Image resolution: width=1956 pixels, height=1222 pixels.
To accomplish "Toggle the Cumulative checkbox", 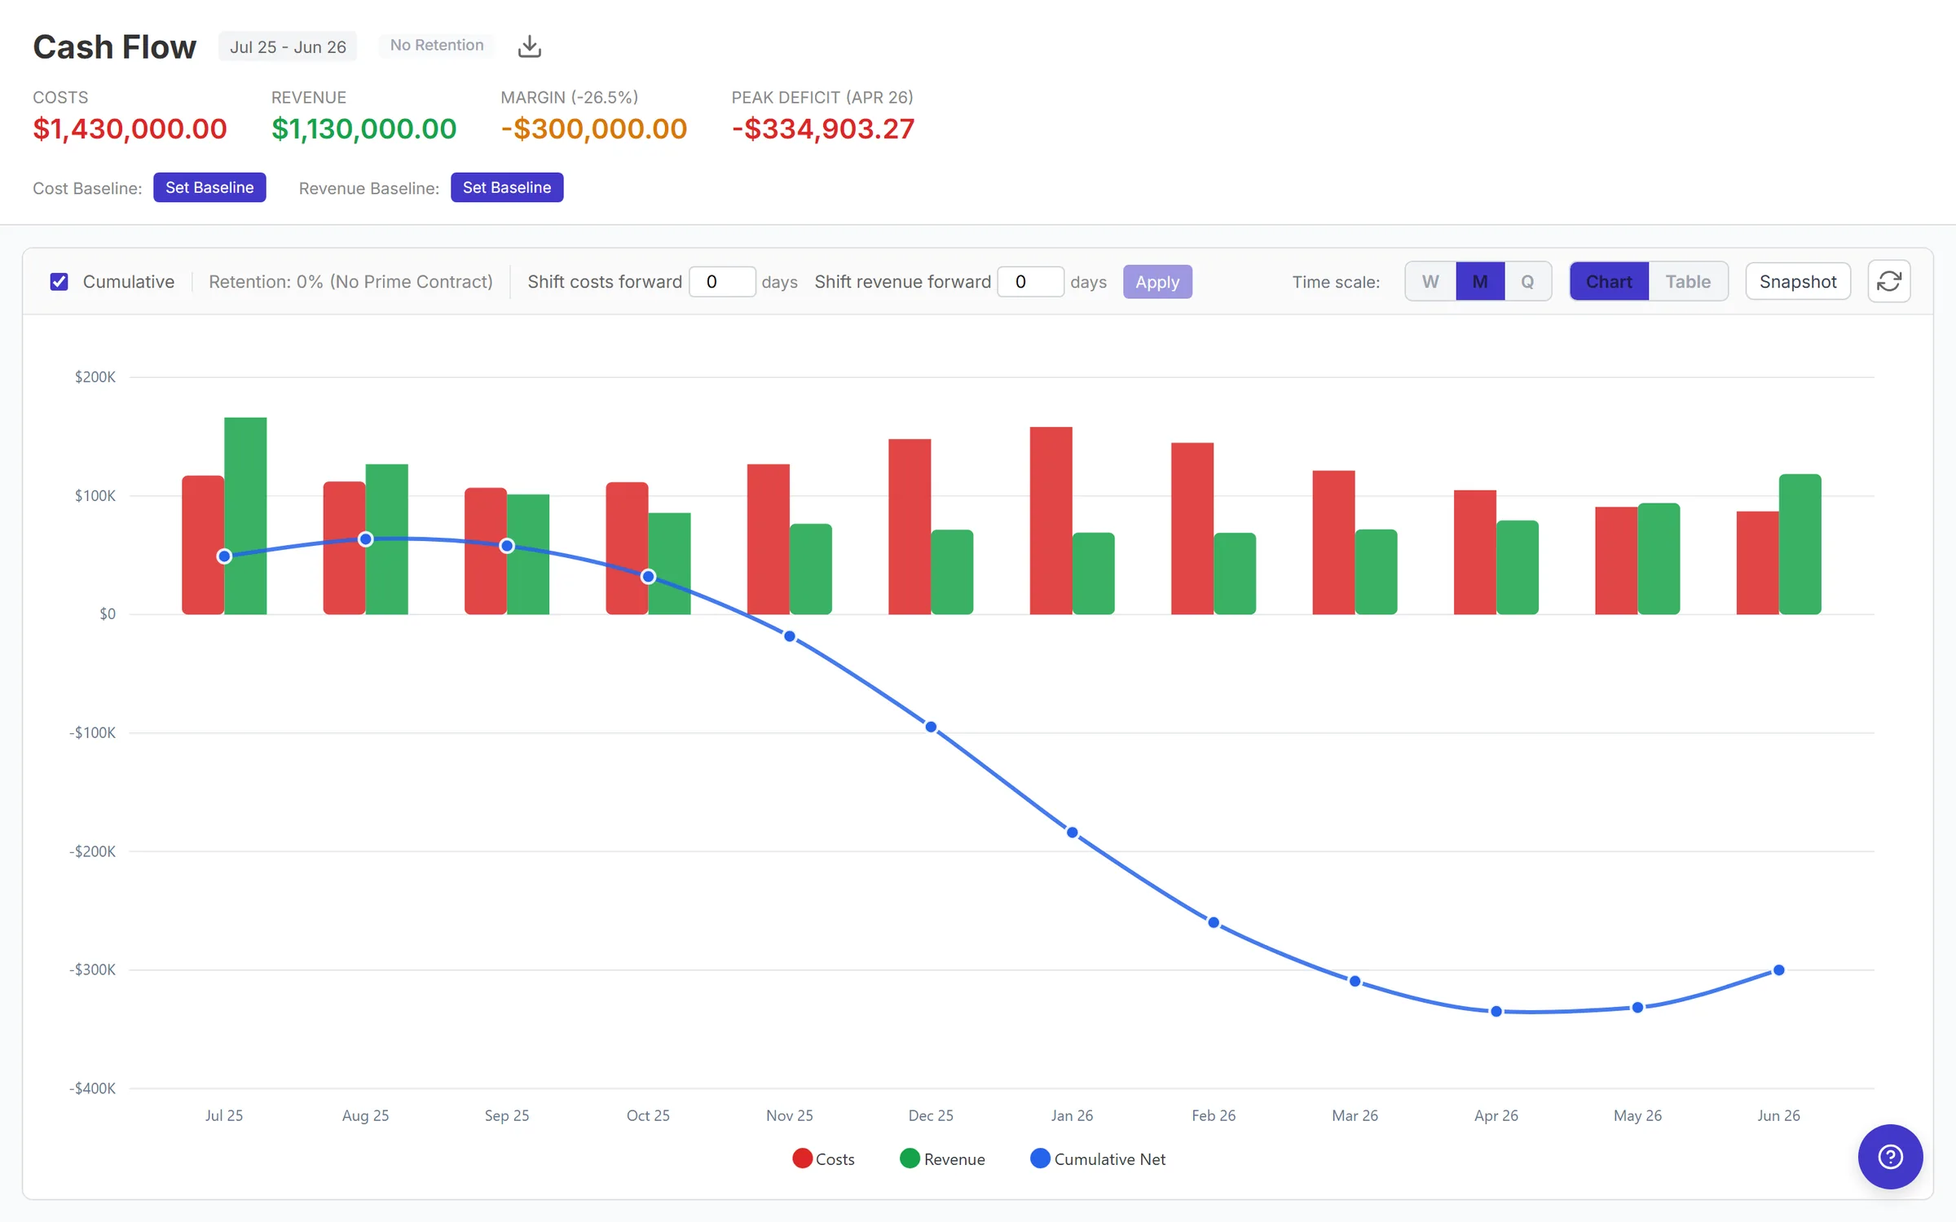I will 59,282.
